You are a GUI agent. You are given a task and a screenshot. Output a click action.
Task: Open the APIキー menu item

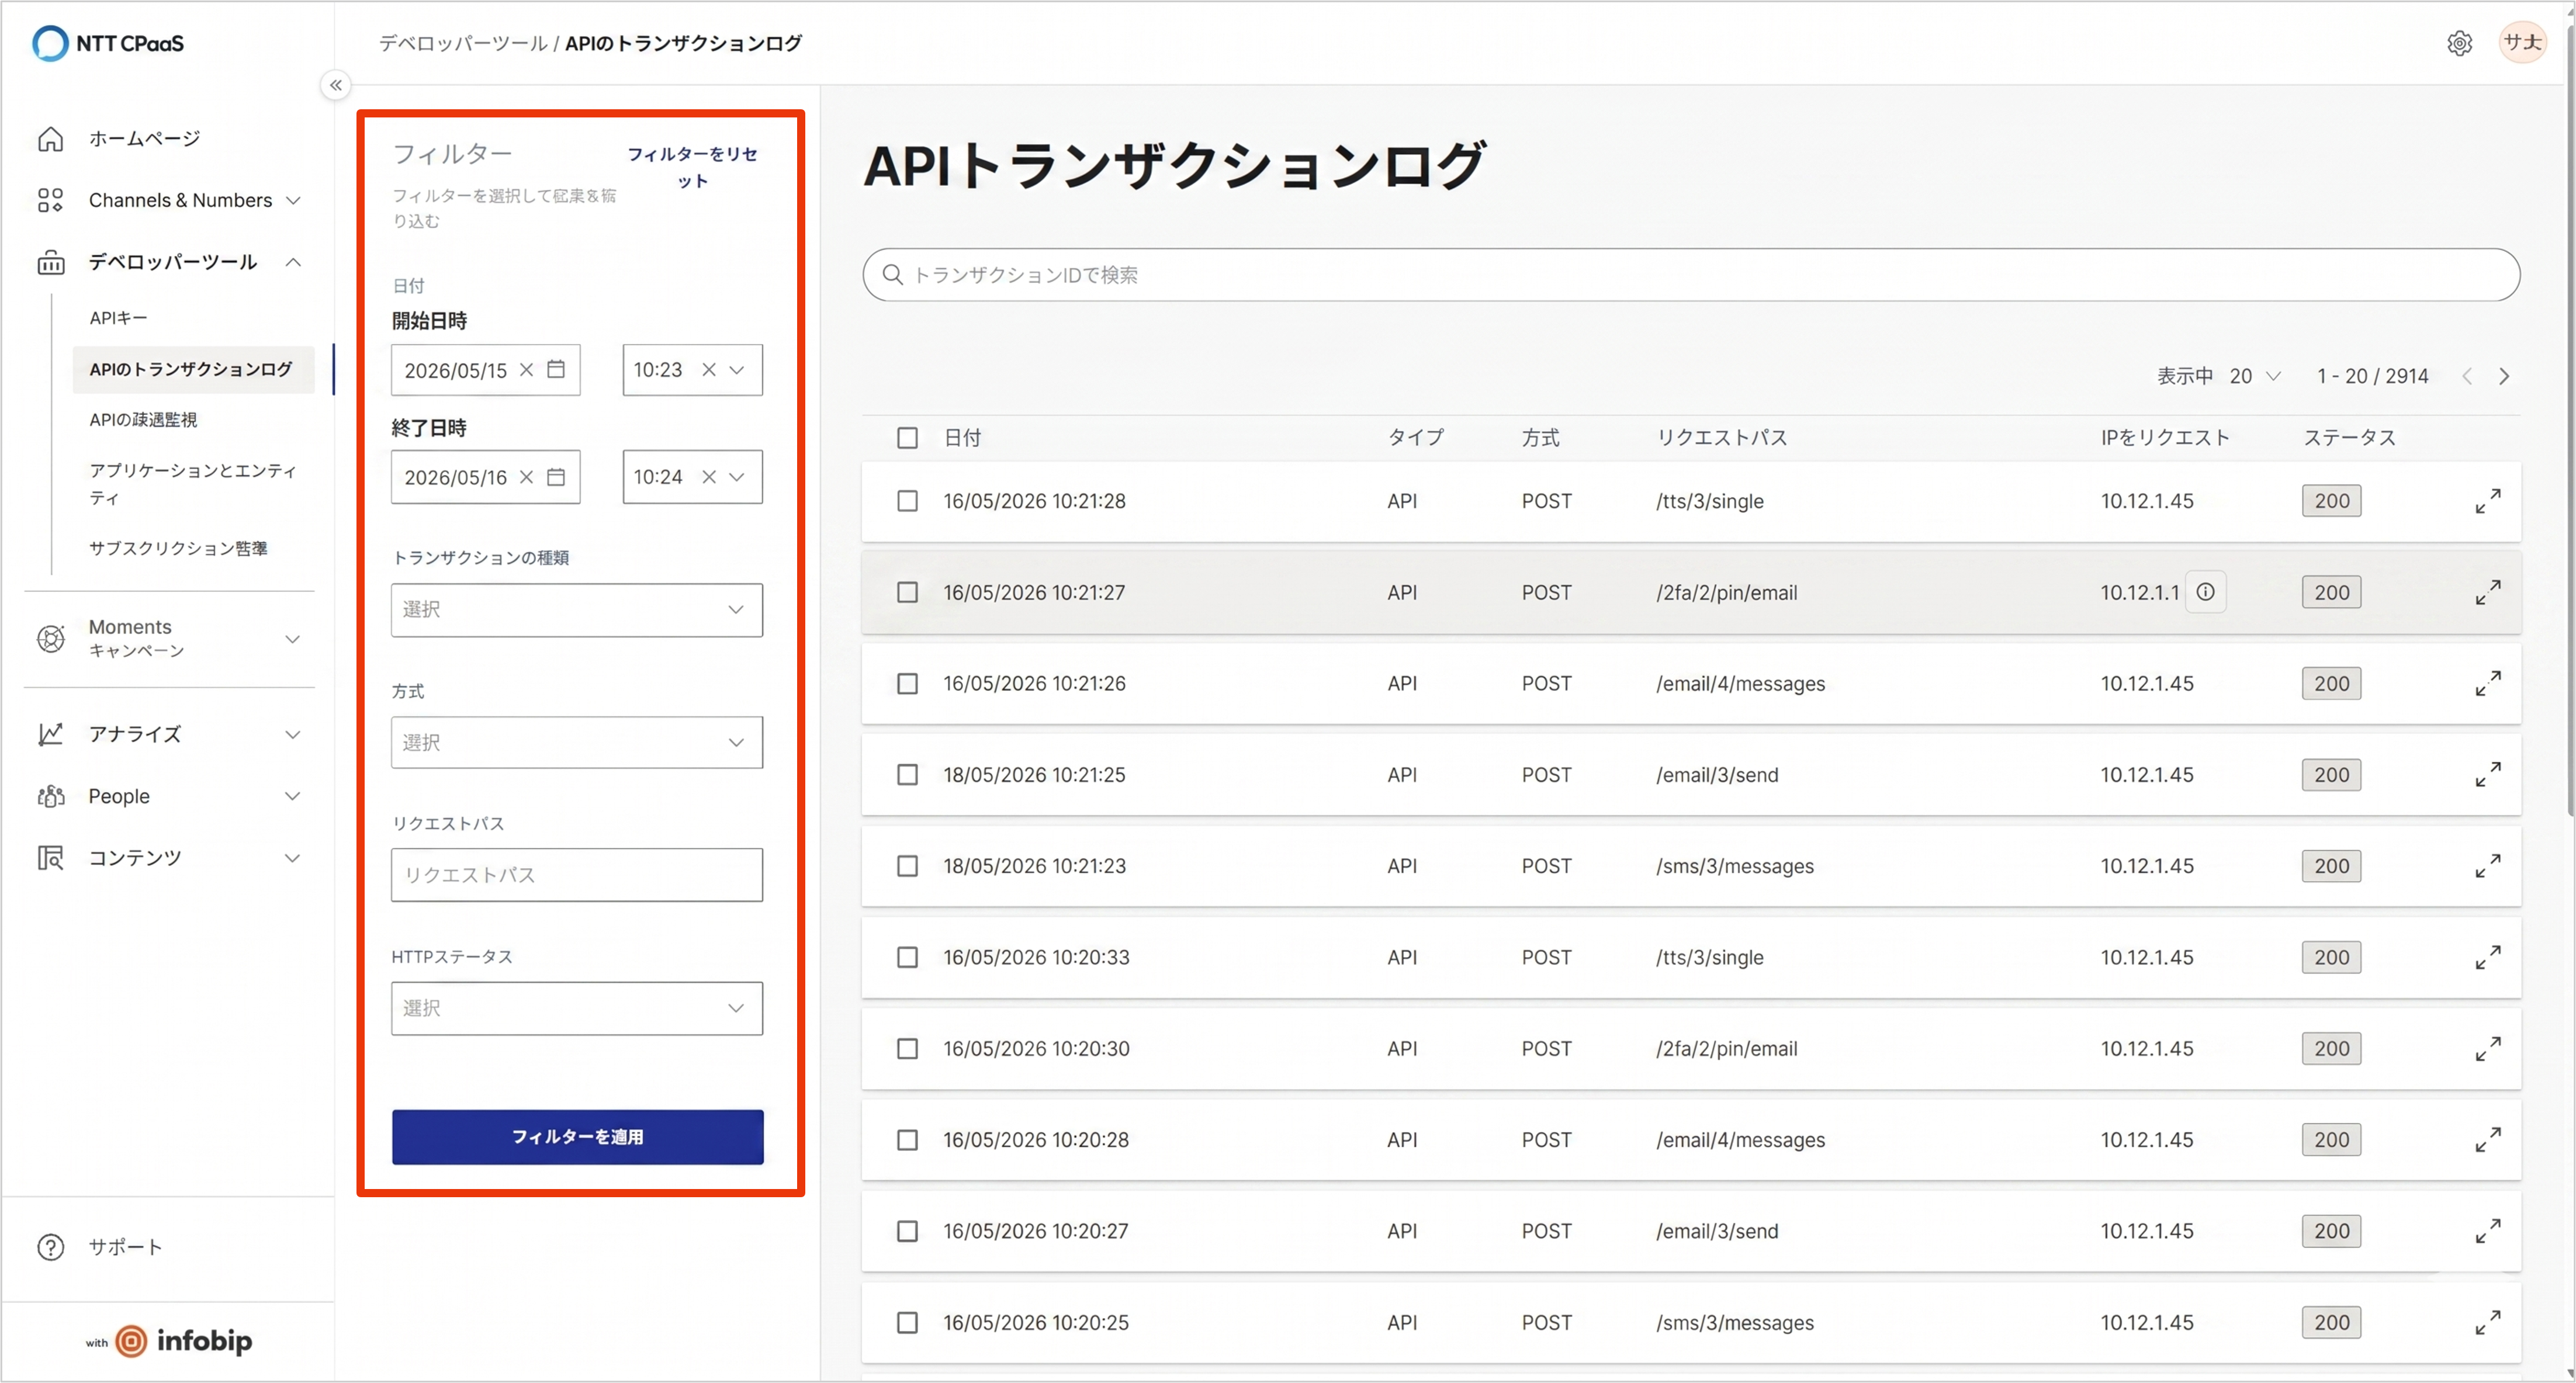tap(118, 318)
